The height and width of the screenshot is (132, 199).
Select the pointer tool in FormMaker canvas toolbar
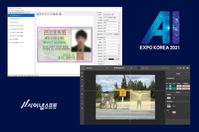pyautogui.click(x=38, y=14)
